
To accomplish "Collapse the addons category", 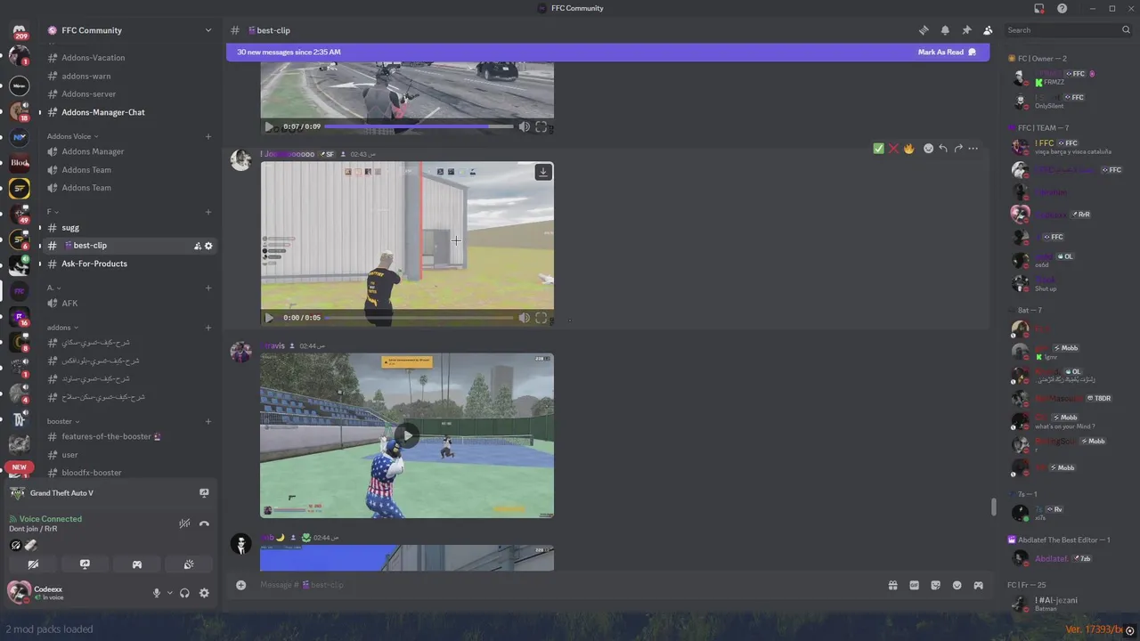I will point(62,328).
